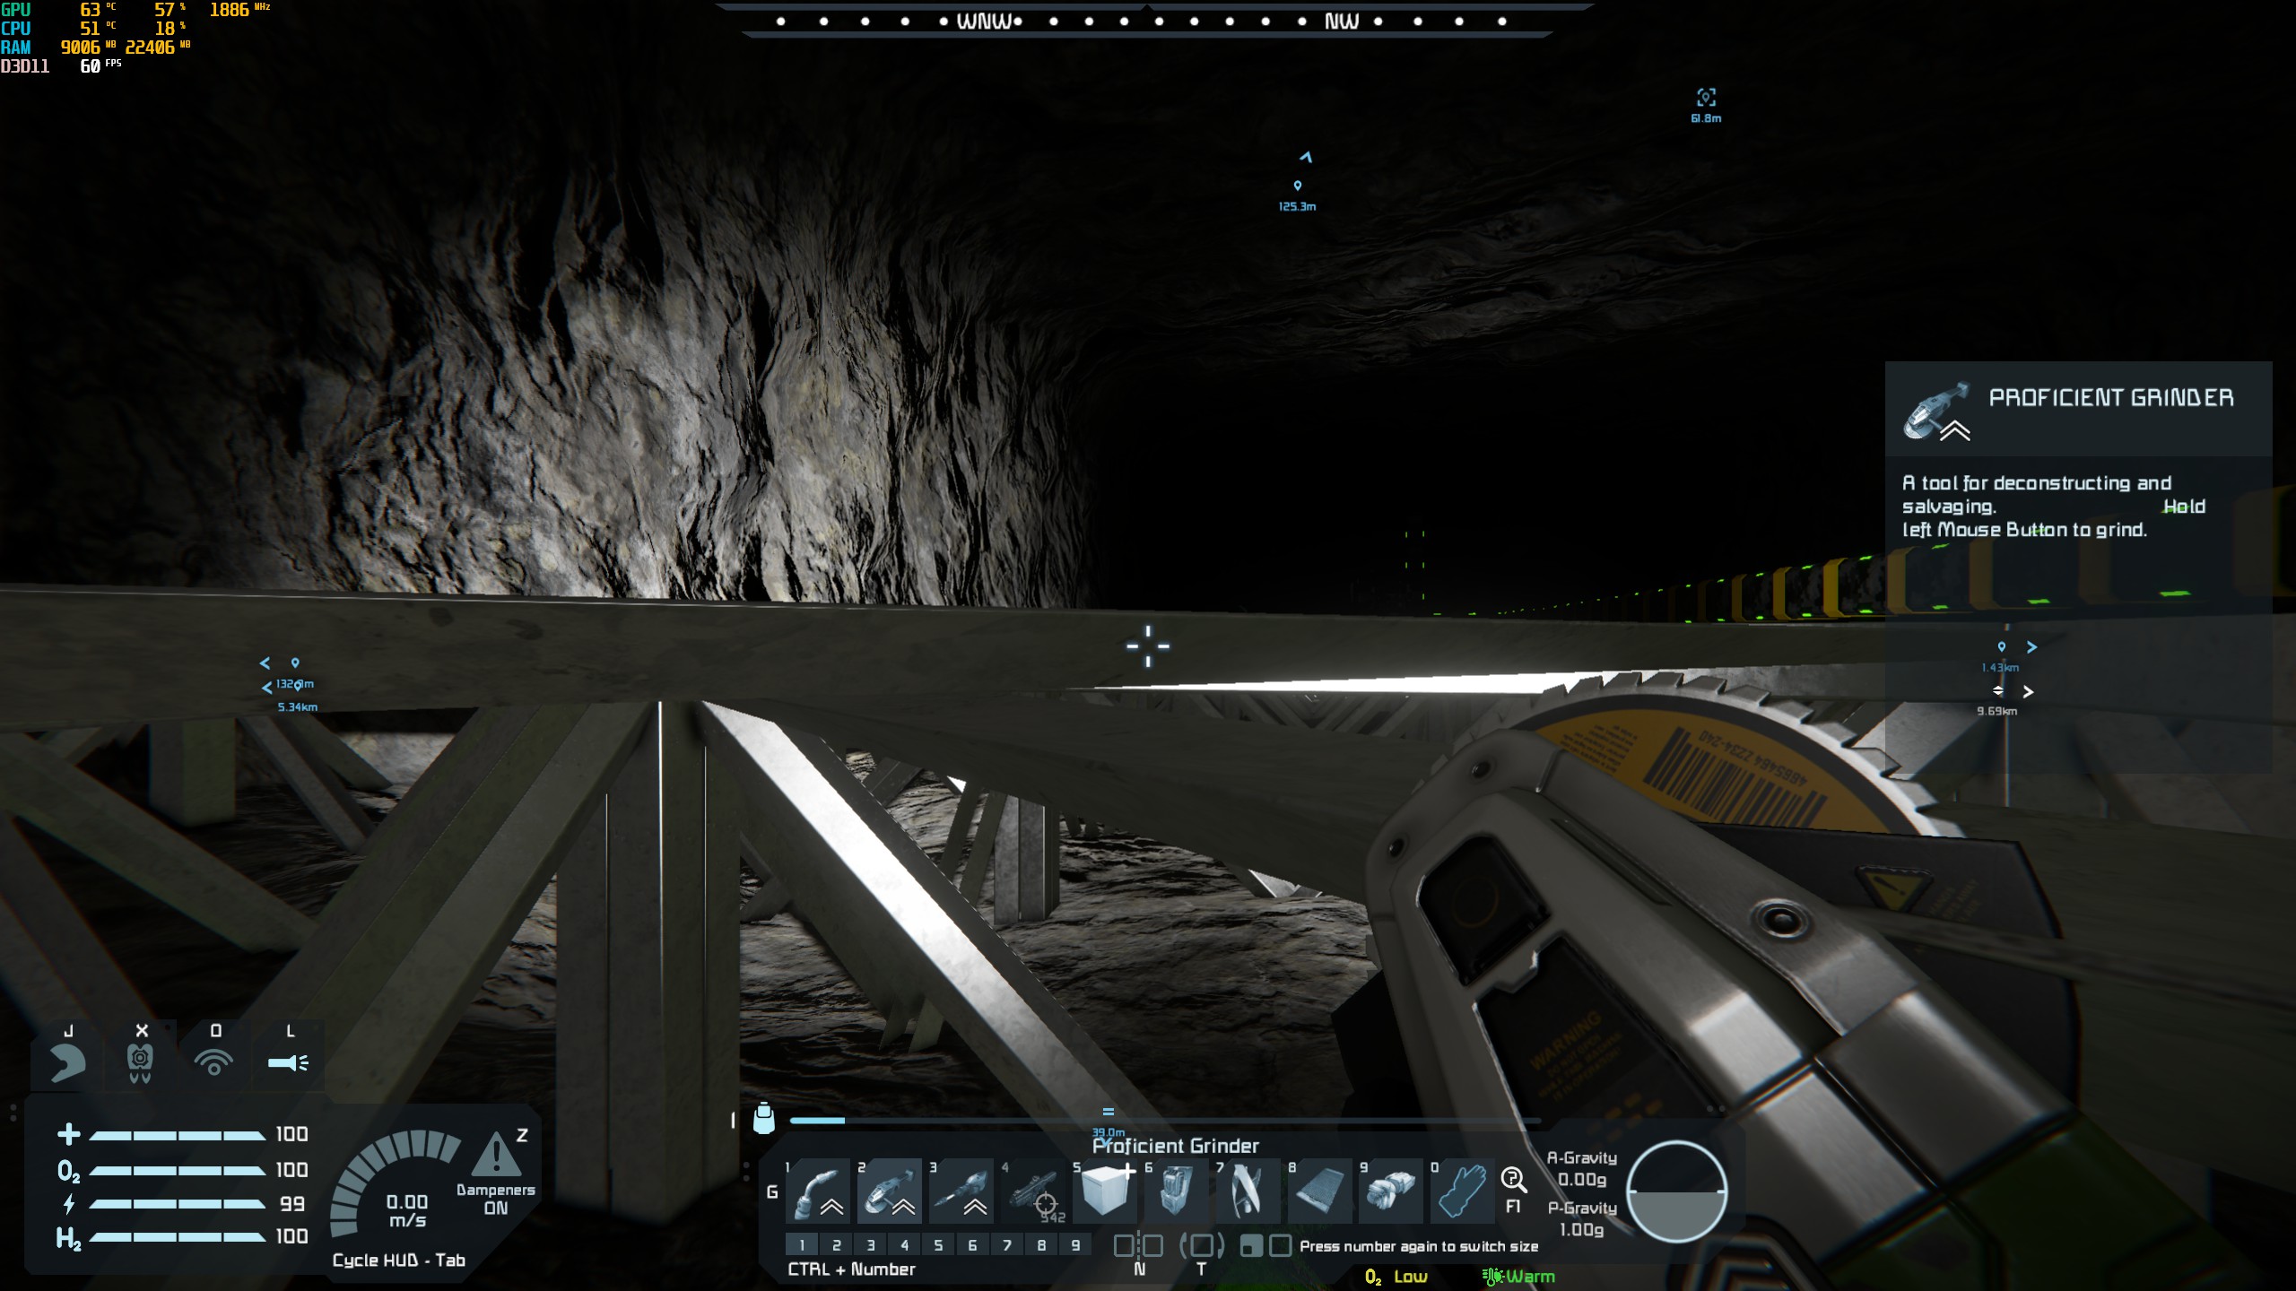
Task: Click the 125.3m GPS waypoint marker
Action: (1297, 186)
